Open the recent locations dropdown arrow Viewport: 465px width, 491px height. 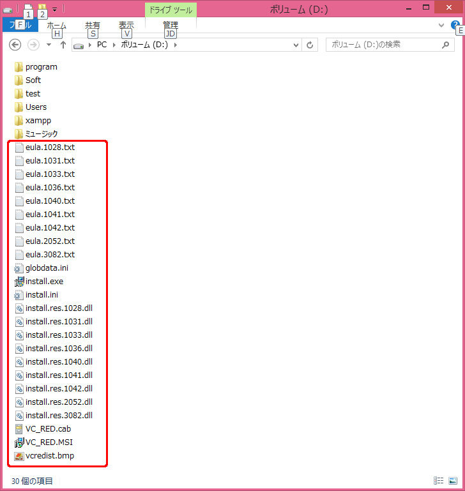49,45
